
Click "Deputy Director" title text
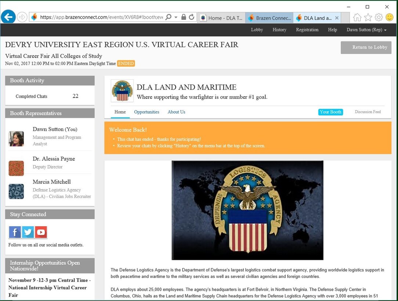coord(47,167)
